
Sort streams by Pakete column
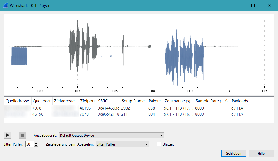tap(155, 101)
